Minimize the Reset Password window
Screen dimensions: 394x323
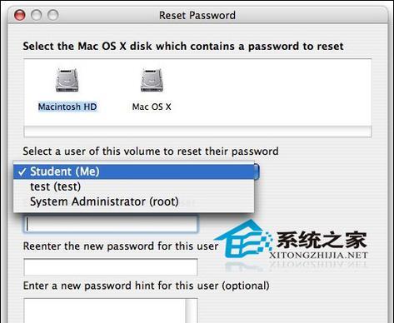[37, 15]
